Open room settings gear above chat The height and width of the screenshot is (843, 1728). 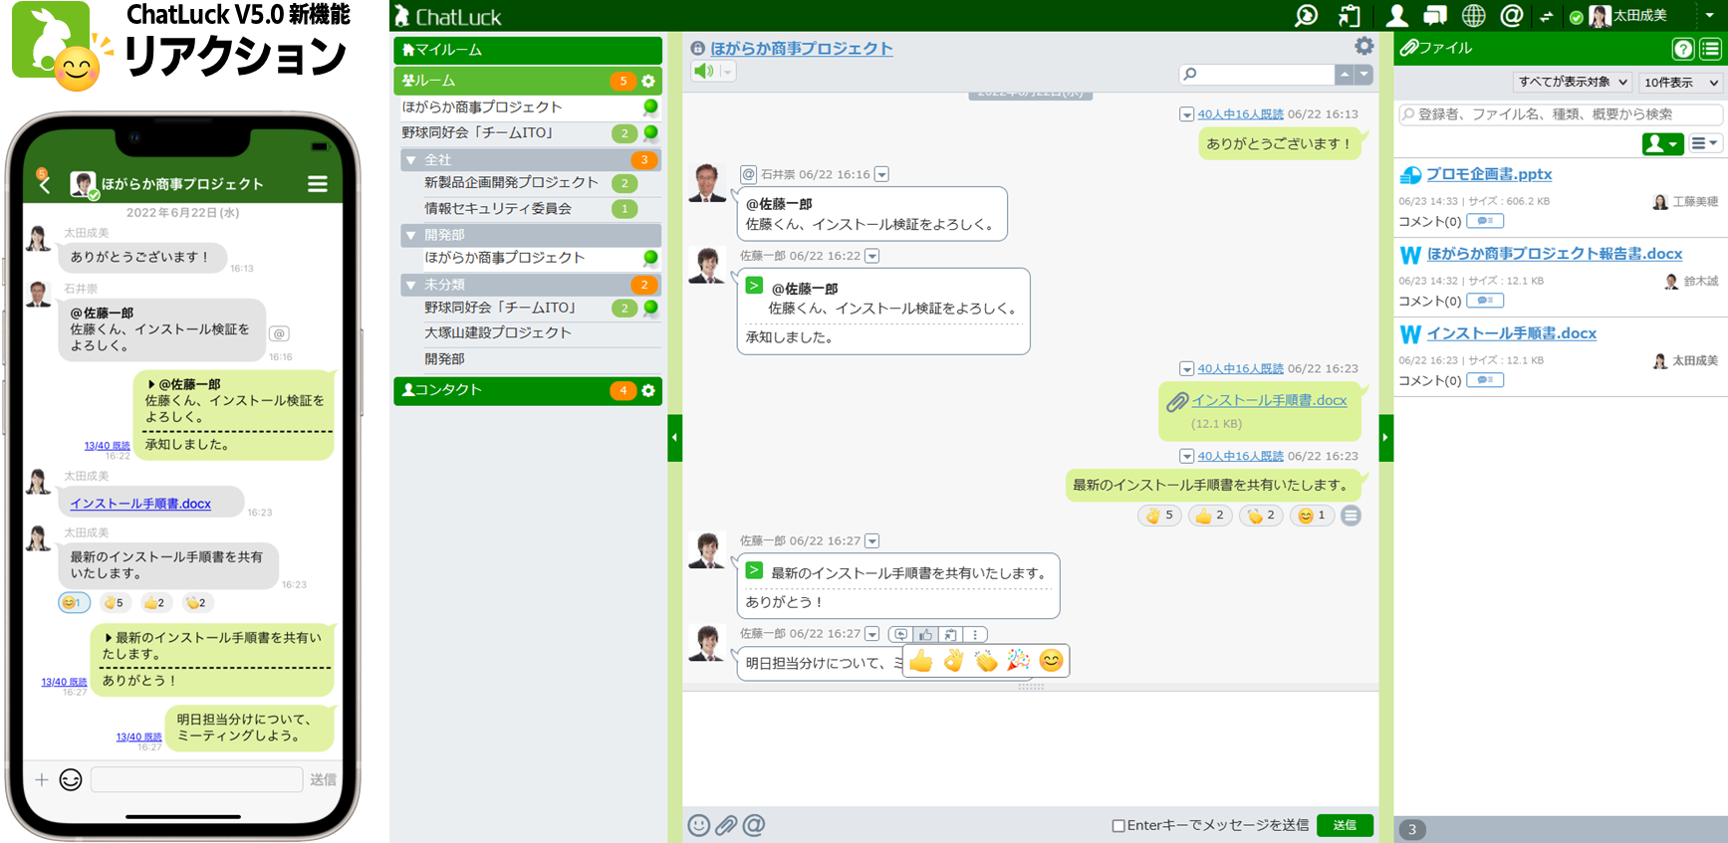[1363, 46]
